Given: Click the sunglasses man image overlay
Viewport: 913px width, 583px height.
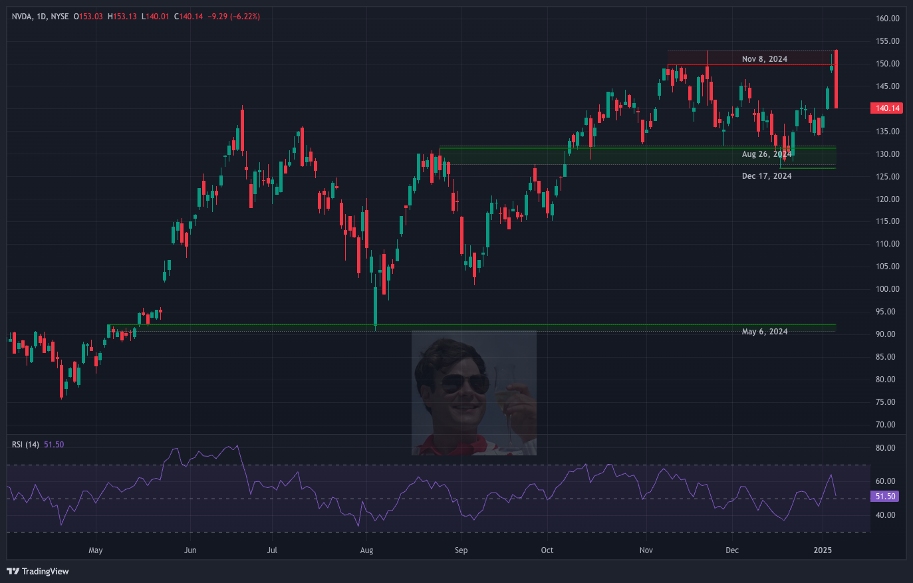Looking at the screenshot, I should point(474,393).
